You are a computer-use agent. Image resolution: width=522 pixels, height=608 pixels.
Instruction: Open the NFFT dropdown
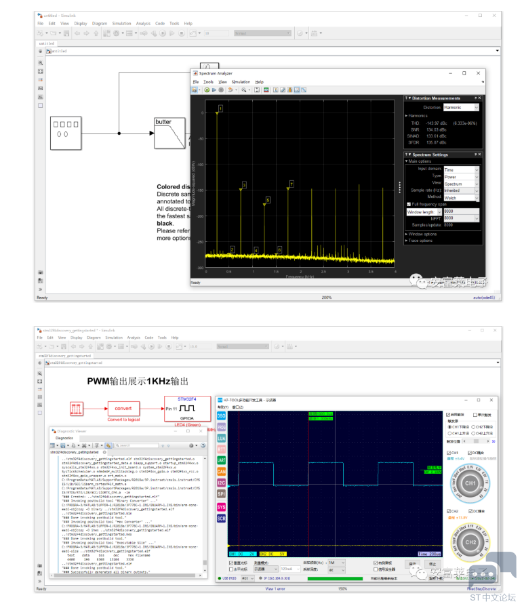[x=461, y=218]
